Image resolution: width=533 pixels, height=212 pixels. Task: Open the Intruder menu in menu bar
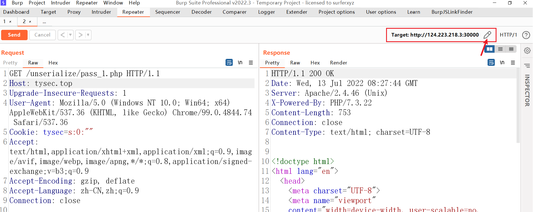[60, 3]
